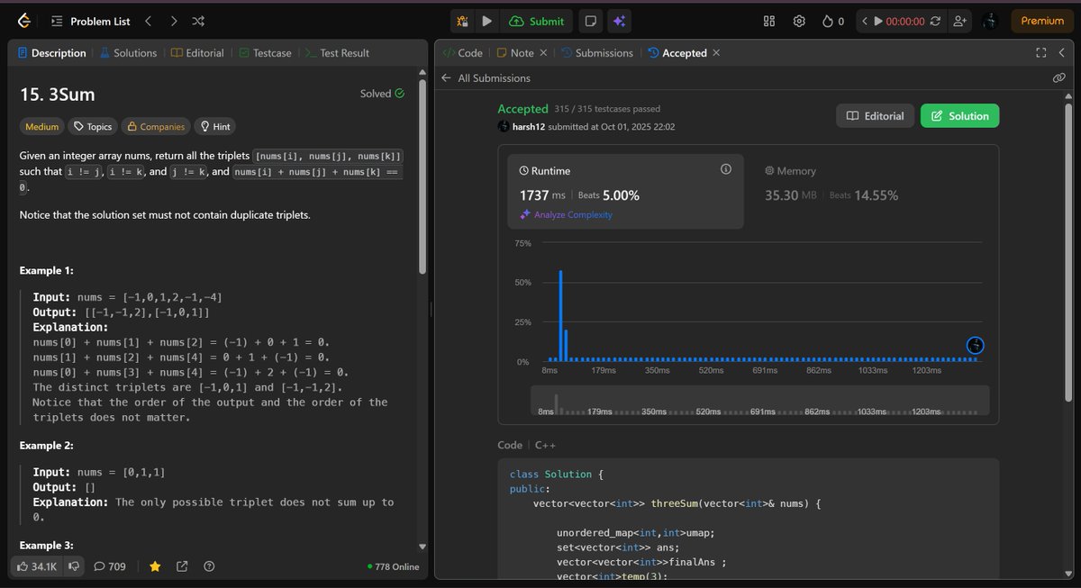Click harsh12 username in submission
Viewport: 1081px width, 588px height.
pos(530,127)
